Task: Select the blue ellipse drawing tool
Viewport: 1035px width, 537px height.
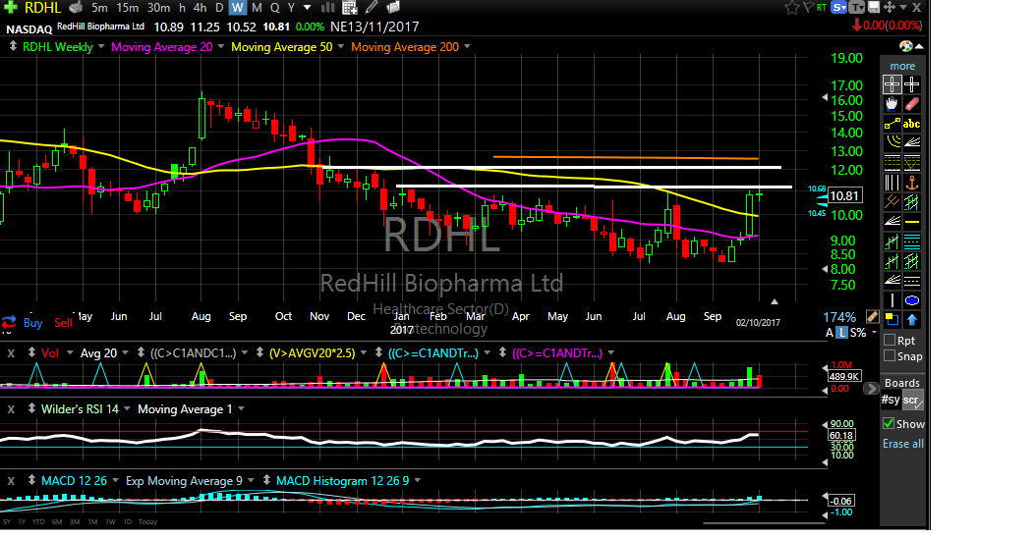Action: (911, 301)
